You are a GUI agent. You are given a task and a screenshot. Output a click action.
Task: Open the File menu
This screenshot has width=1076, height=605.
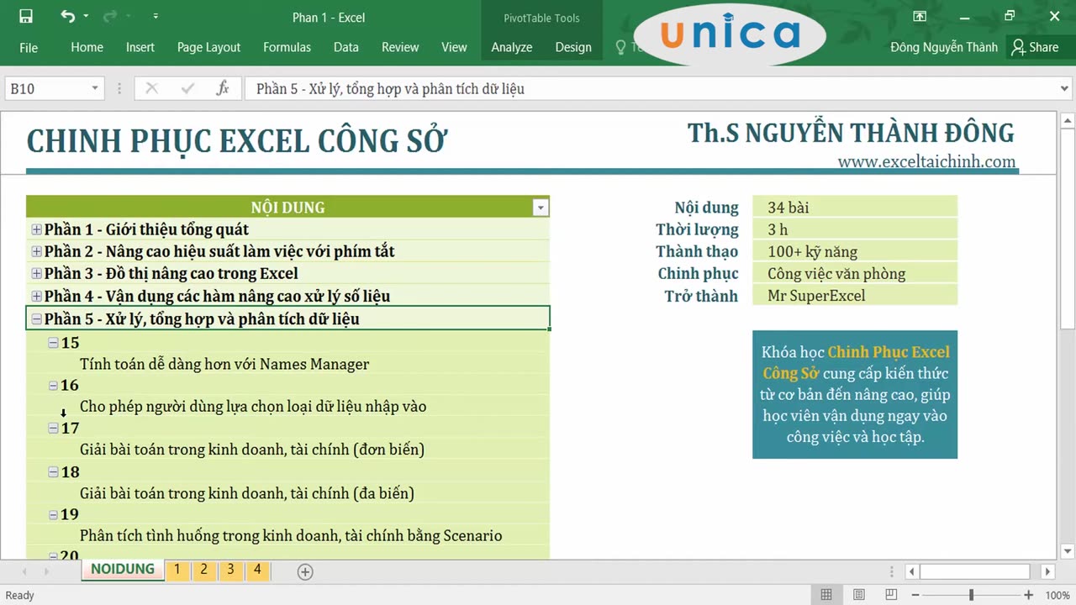click(x=29, y=47)
